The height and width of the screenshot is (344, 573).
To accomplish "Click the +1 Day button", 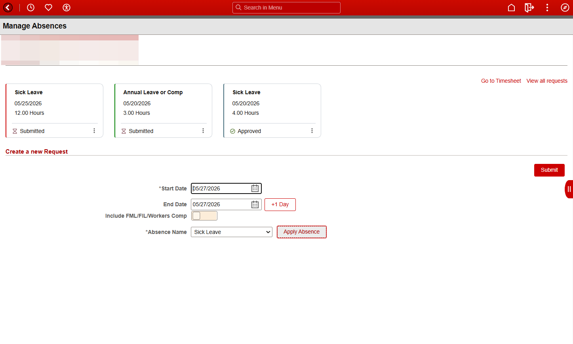I will pyautogui.click(x=280, y=205).
